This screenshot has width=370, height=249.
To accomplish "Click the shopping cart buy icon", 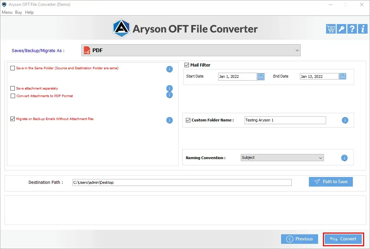I will pyautogui.click(x=330, y=29).
